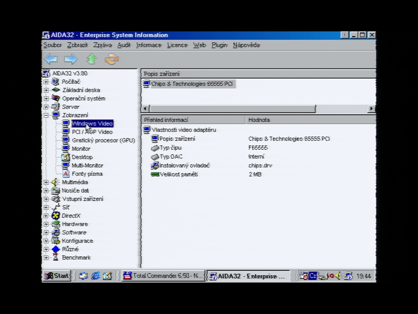Viewport: 418px width, 314px height.
Task: Click the Refresh toolbar icon
Action: (112, 59)
